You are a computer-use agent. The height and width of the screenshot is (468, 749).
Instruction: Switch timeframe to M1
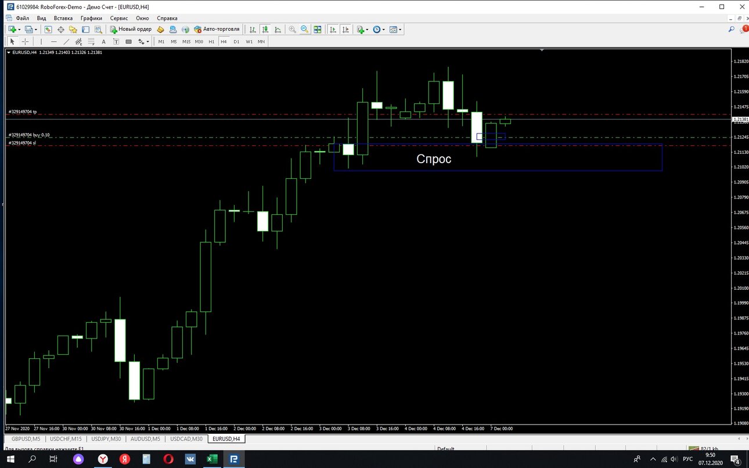click(x=161, y=41)
